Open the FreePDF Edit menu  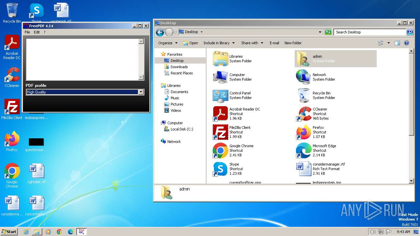[37, 32]
